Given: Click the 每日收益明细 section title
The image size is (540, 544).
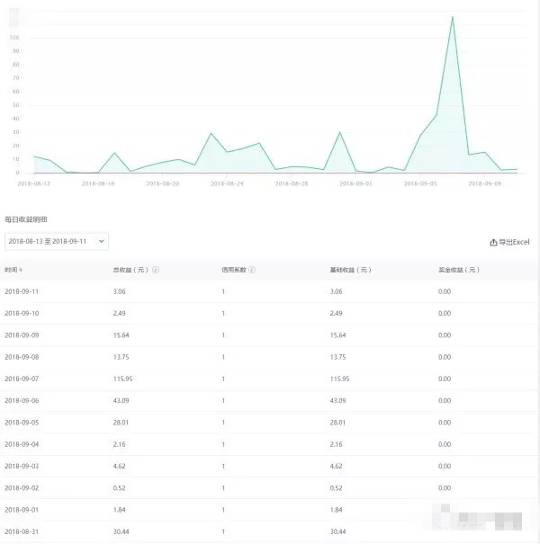Looking at the screenshot, I should (x=26, y=219).
